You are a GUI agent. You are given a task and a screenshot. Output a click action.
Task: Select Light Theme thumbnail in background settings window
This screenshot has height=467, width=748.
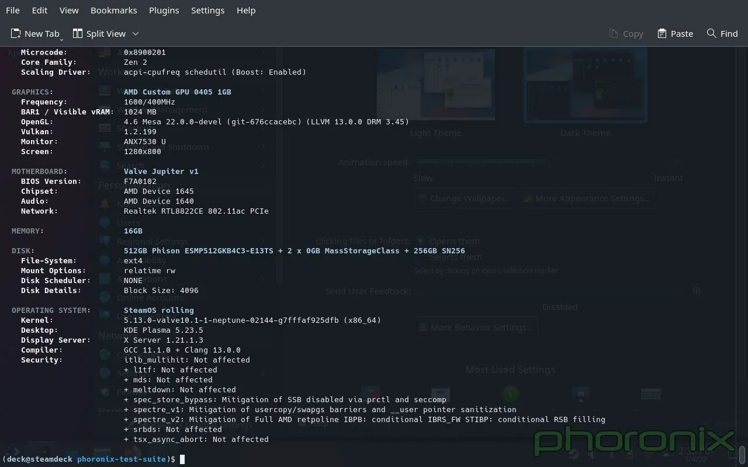(436, 85)
